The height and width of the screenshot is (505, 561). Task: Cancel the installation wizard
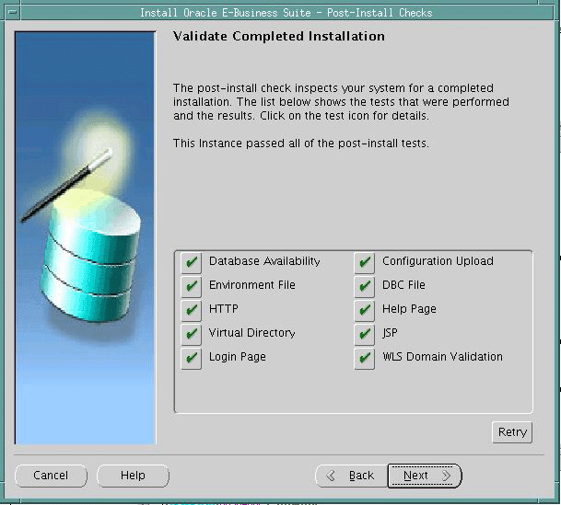[51, 476]
